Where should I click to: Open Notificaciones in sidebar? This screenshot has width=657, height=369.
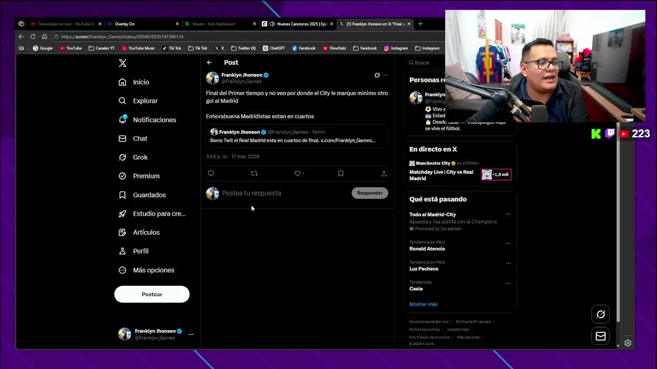point(147,120)
